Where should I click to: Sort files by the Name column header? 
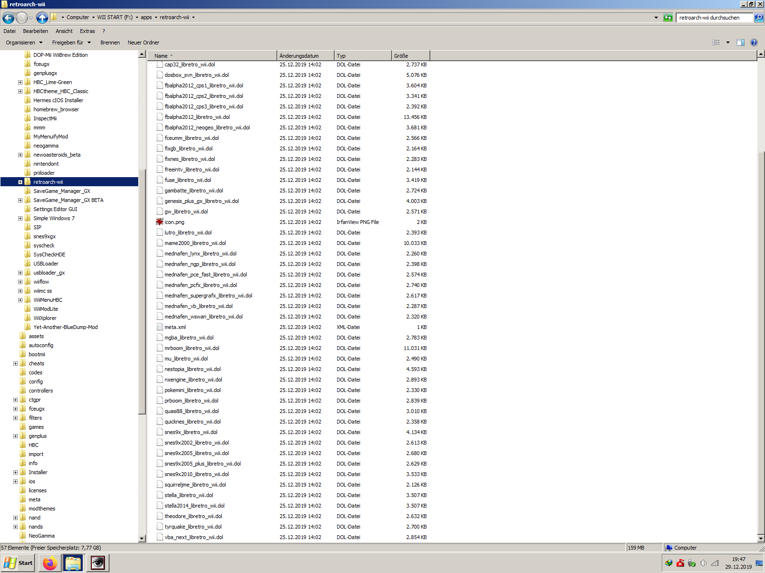coord(212,56)
